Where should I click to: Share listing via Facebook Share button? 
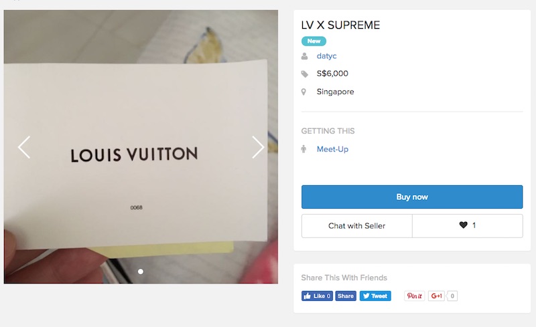(345, 296)
